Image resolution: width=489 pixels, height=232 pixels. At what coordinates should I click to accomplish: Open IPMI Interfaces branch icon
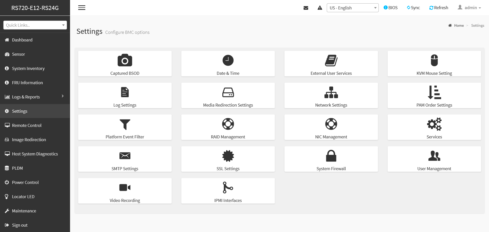click(228, 187)
